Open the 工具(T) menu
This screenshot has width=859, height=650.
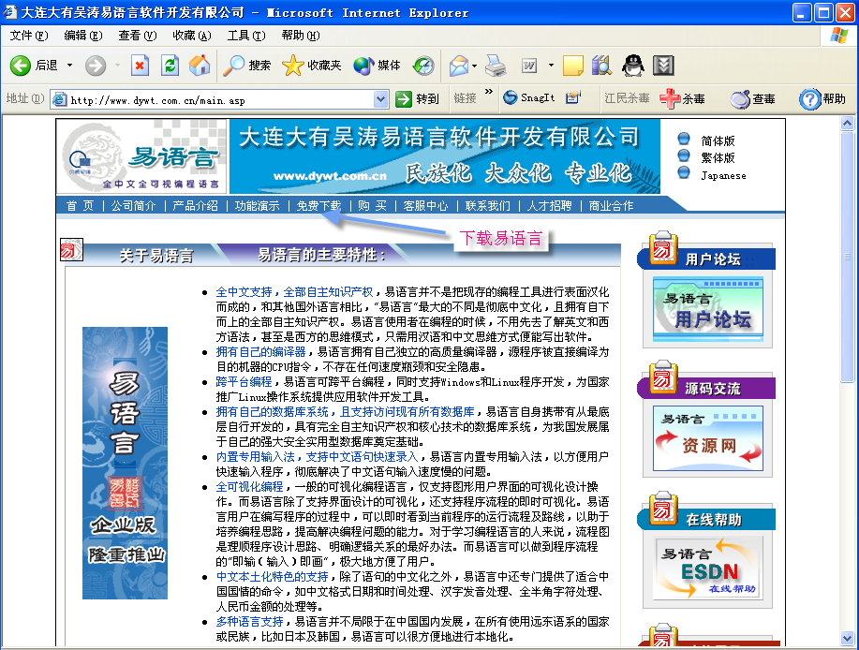246,36
